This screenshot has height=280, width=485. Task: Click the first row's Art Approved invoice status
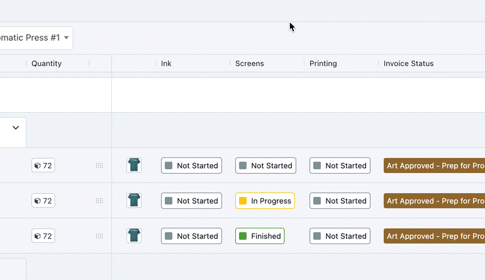[x=434, y=165]
